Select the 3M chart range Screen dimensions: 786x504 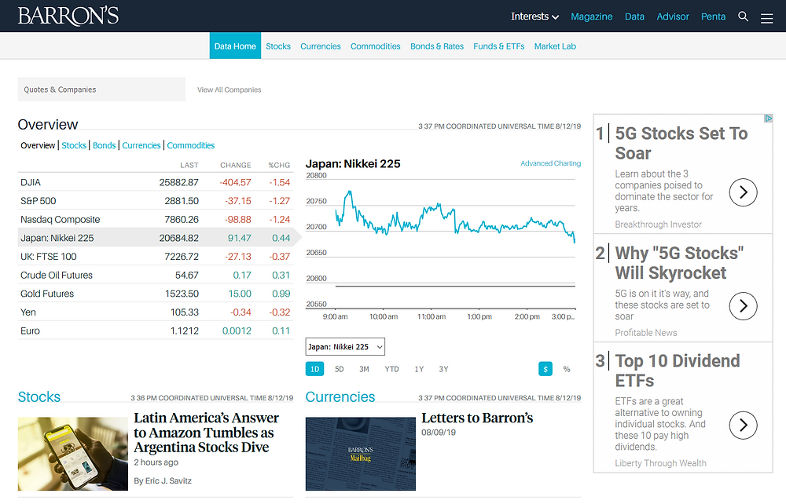coord(364,369)
